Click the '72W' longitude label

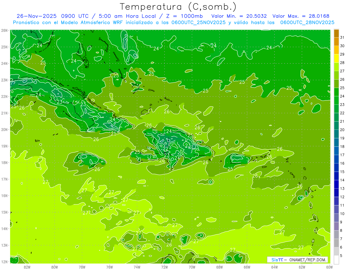(x=164, y=267)
